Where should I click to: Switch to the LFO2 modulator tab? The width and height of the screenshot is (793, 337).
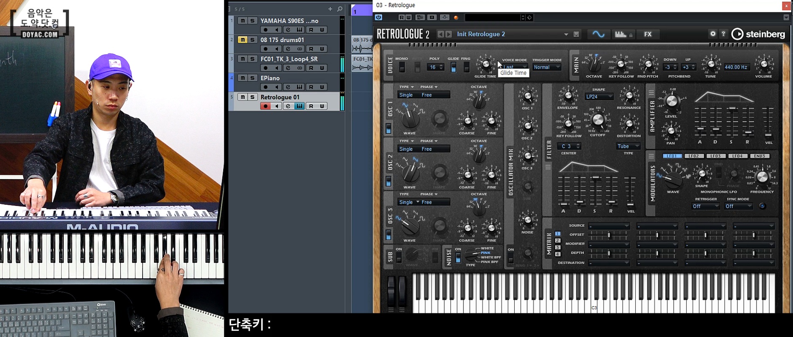click(694, 156)
